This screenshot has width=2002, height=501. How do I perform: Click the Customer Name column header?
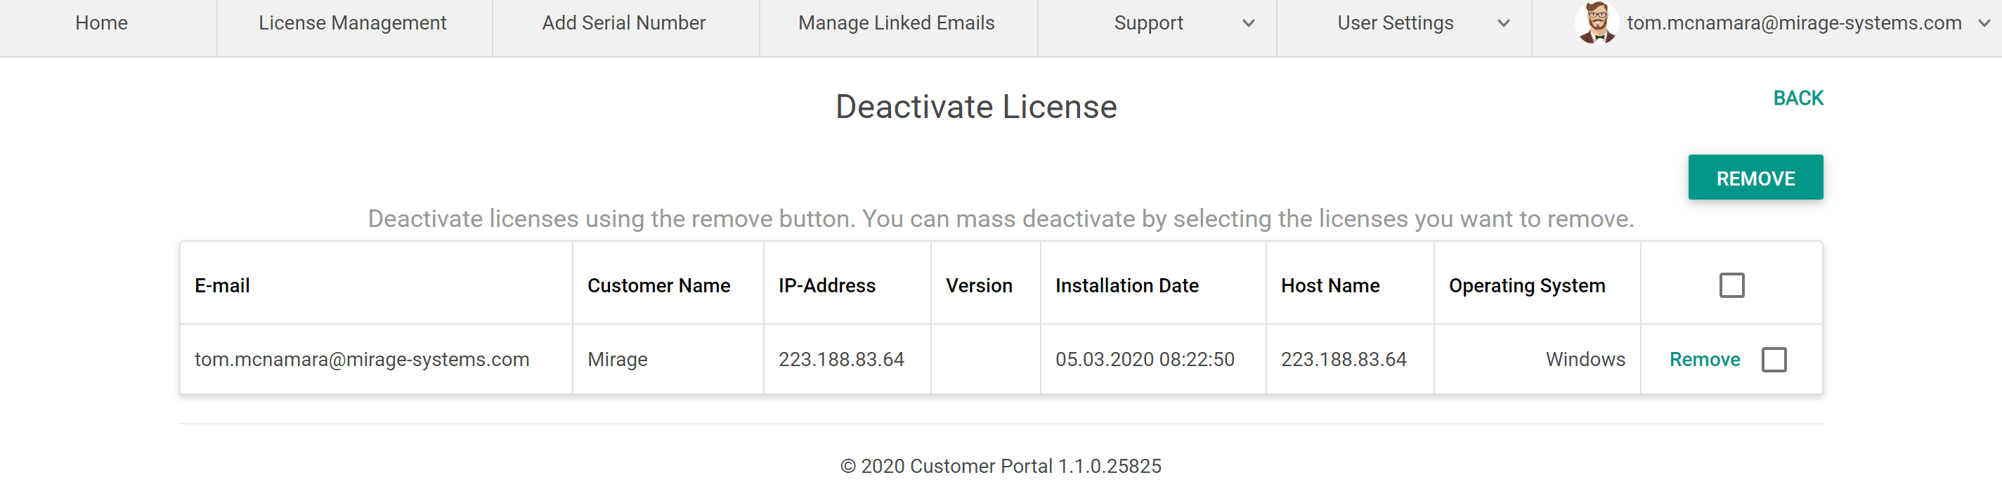point(658,286)
